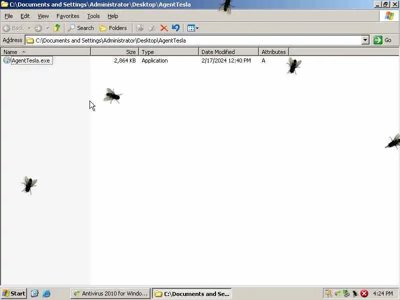This screenshot has height=300, width=400.
Task: Launch Internet Explorer from quick launch
Action: tap(46, 293)
